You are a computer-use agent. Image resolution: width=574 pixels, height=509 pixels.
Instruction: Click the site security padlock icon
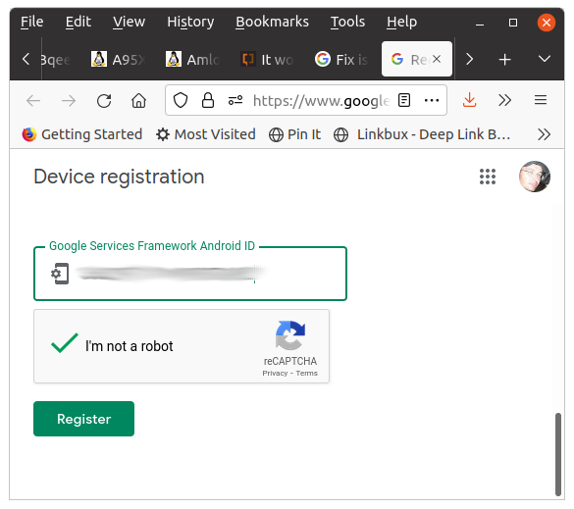pyautogui.click(x=208, y=100)
